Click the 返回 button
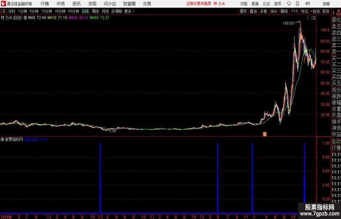 [x=326, y=11]
